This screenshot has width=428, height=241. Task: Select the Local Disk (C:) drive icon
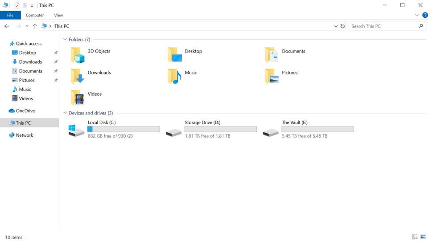[x=76, y=131]
